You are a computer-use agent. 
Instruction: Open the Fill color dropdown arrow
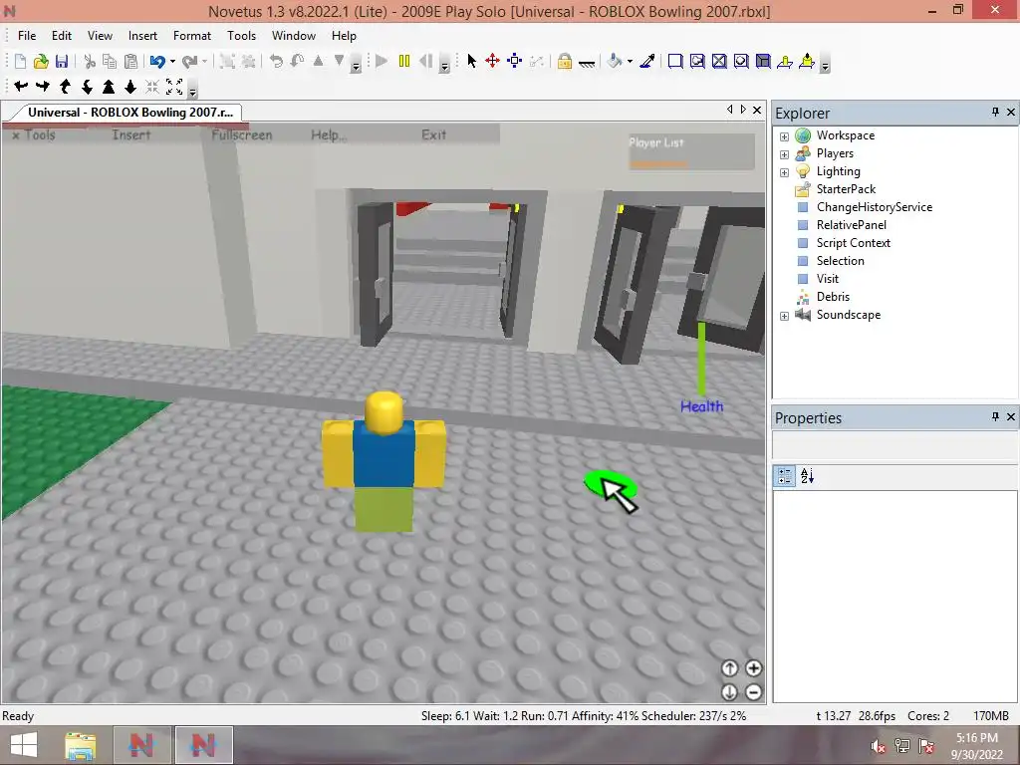pos(630,61)
